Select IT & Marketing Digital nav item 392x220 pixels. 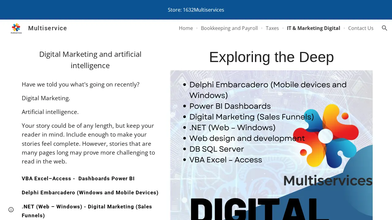314,28
